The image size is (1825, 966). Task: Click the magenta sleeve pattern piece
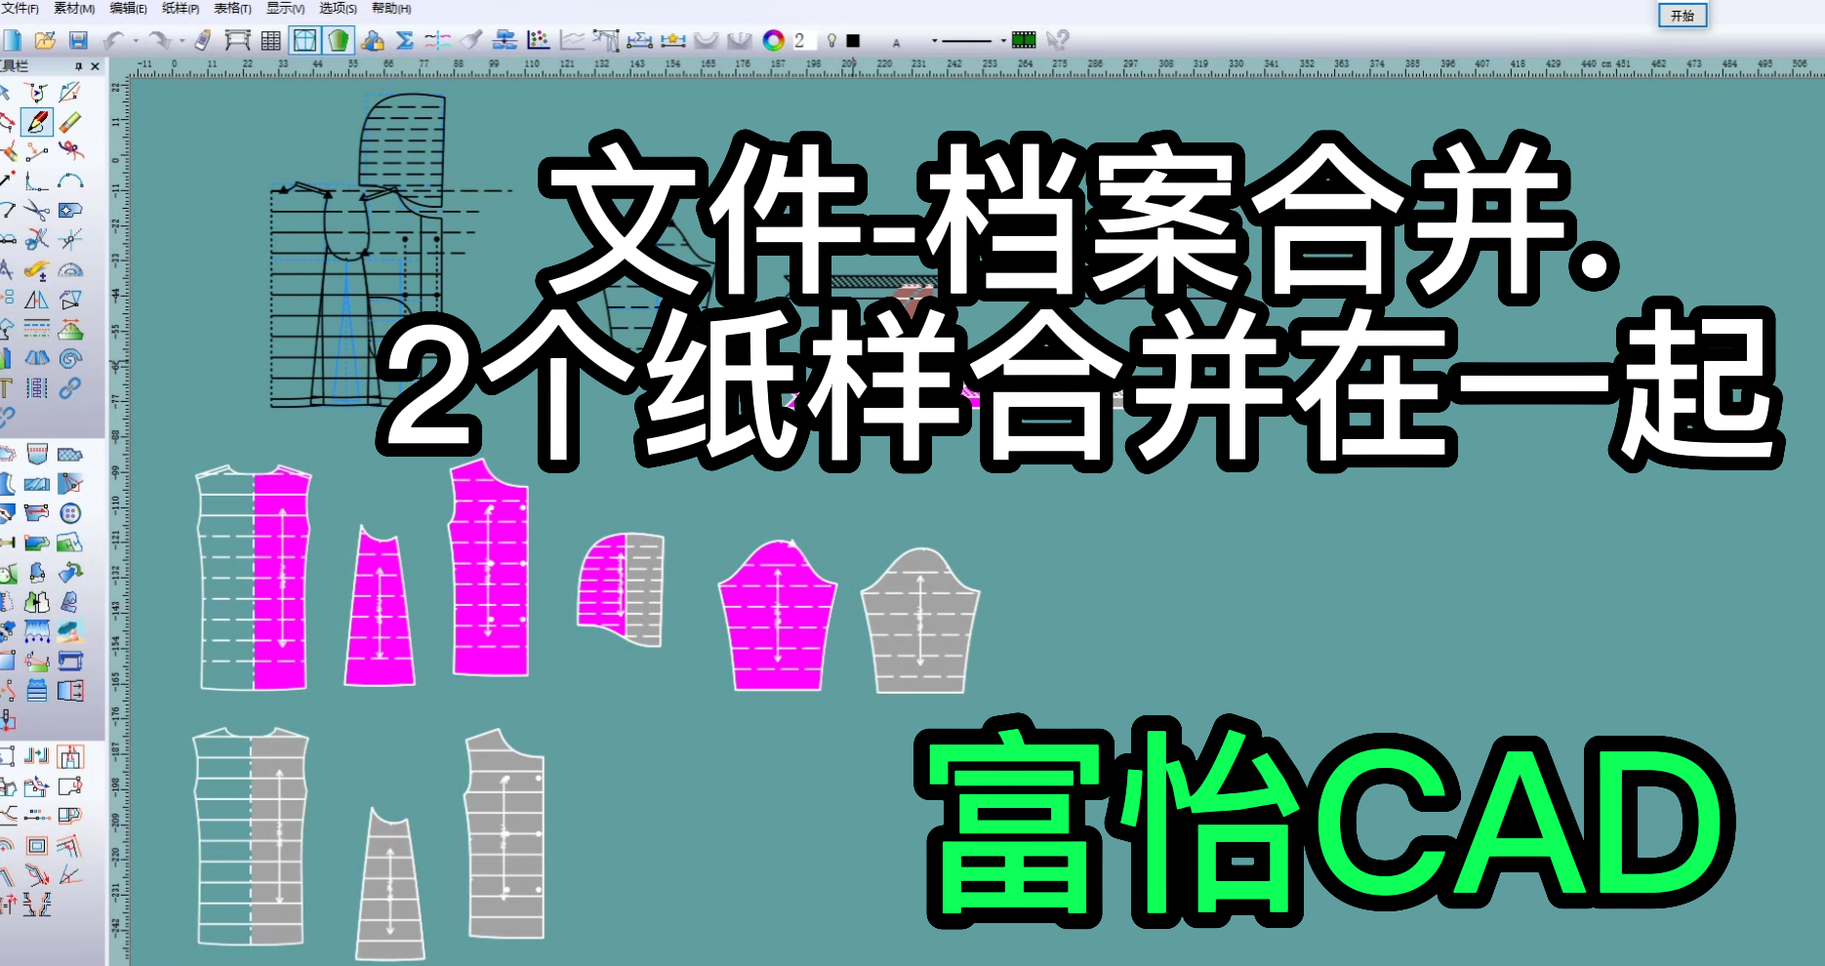[777, 617]
